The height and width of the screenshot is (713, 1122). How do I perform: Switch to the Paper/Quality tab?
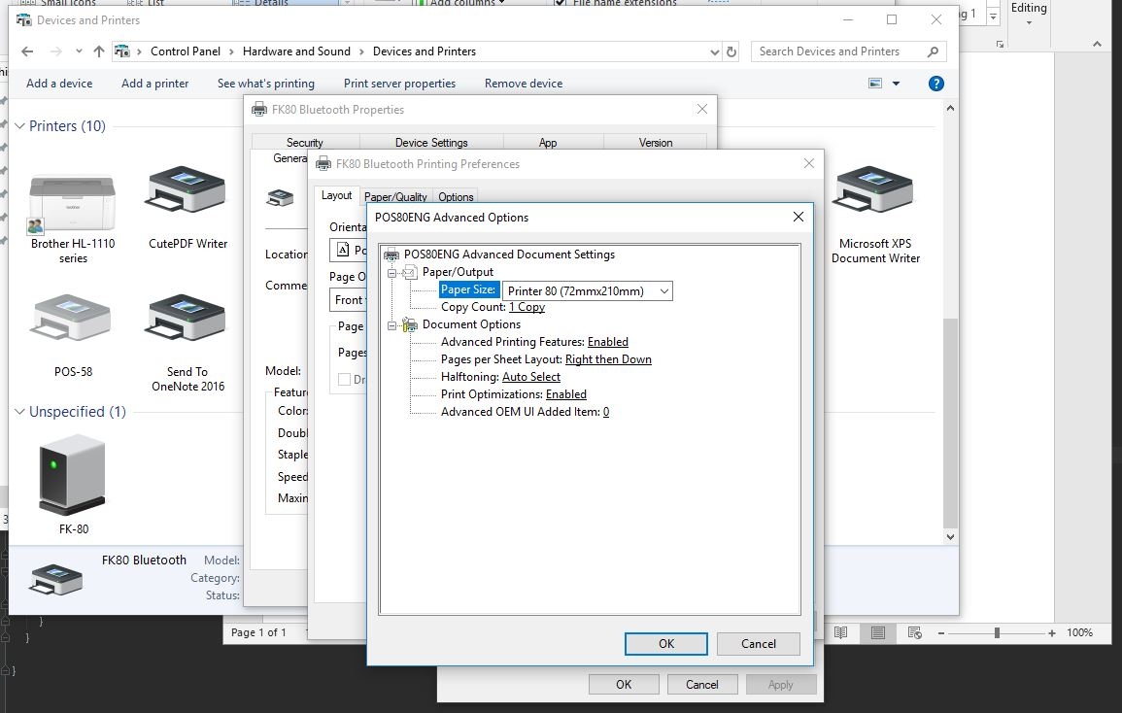pos(395,197)
